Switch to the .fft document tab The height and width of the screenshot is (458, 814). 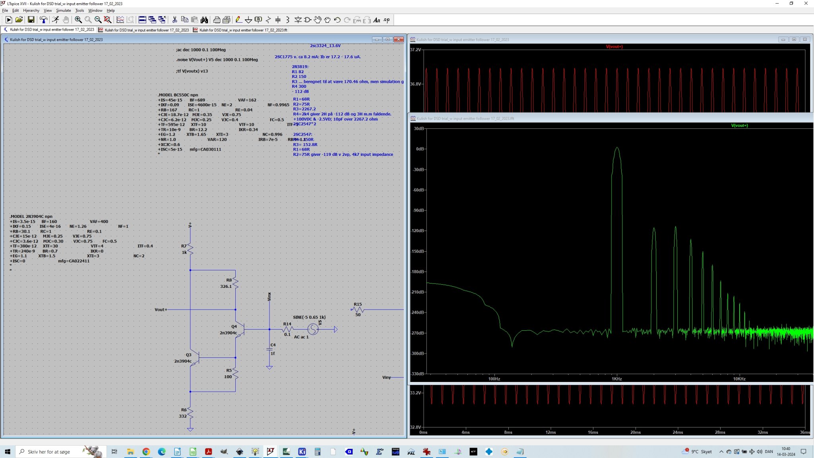click(240, 30)
